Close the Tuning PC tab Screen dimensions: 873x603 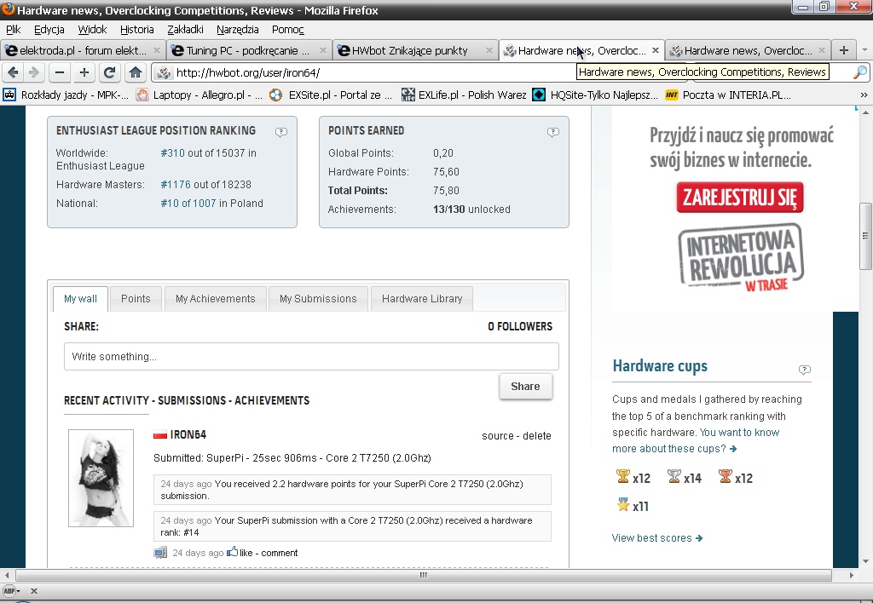coord(322,50)
